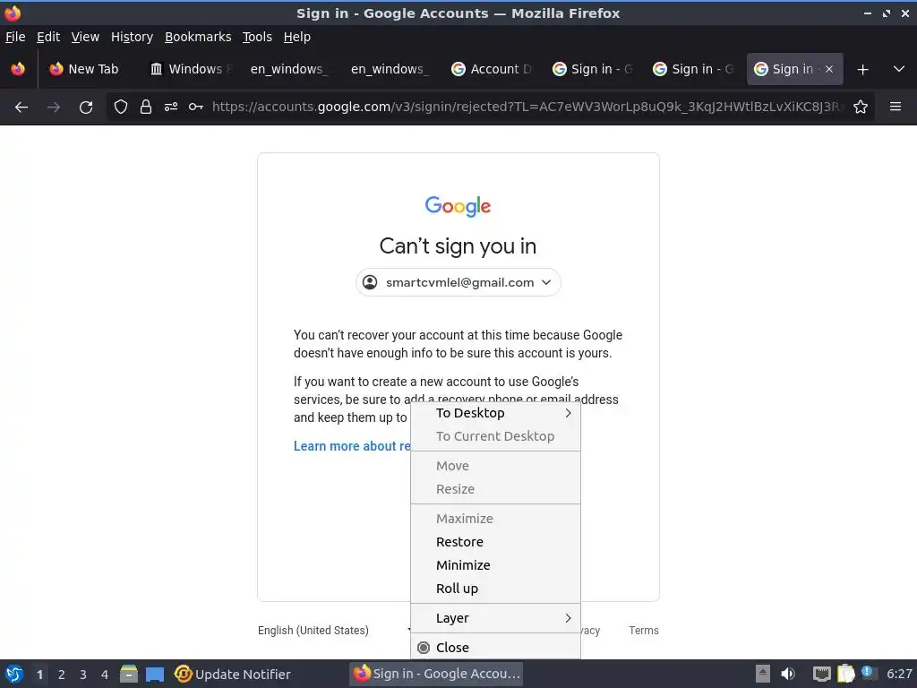Image resolution: width=917 pixels, height=688 pixels.
Task: Close the active Sign in tab
Action: tap(828, 69)
